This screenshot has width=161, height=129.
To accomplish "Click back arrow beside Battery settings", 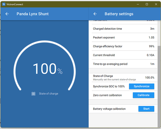I will click(x=95, y=14).
